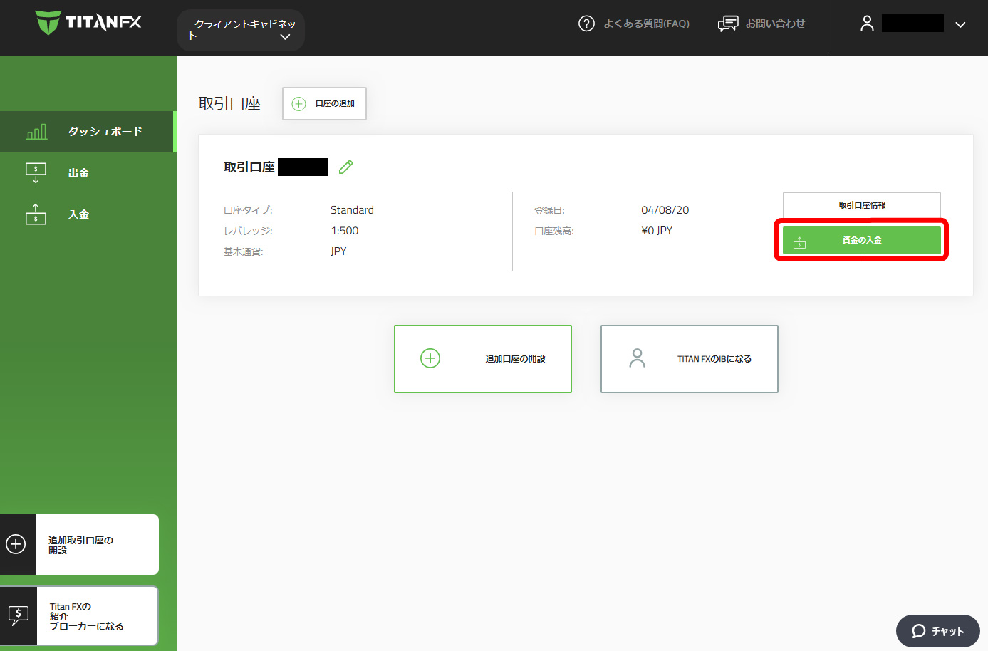
Task: Select ダッシュボード in sidebar
Action: tap(87, 132)
